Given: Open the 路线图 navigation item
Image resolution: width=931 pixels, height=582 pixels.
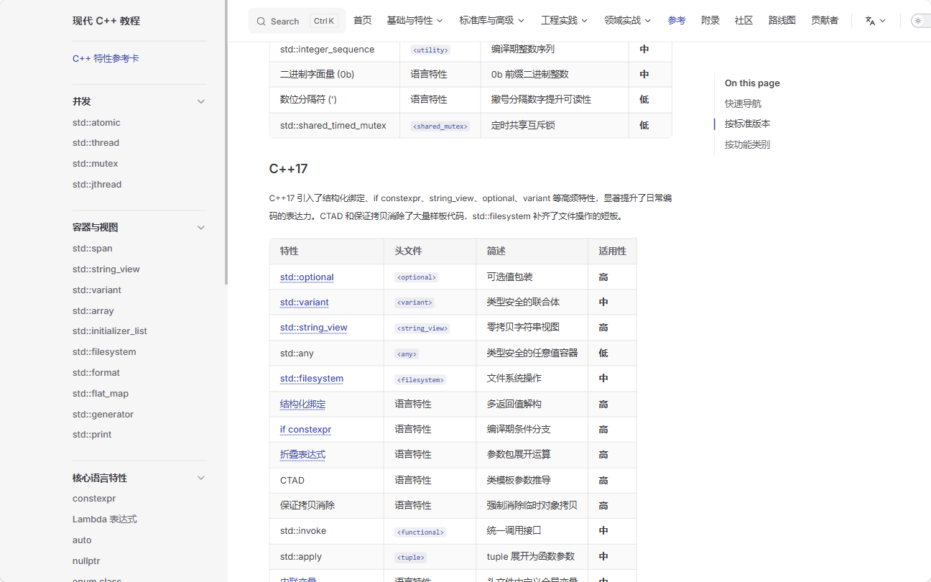Looking at the screenshot, I should (782, 20).
